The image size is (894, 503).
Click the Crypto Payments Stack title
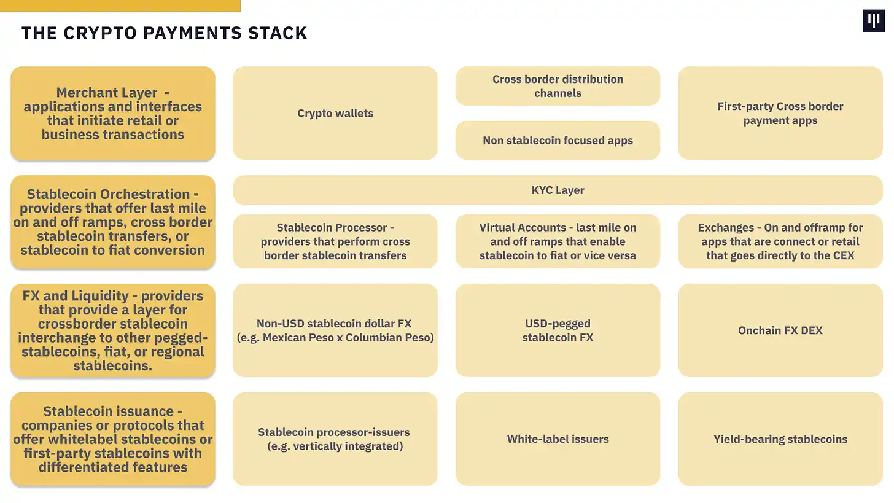click(165, 33)
